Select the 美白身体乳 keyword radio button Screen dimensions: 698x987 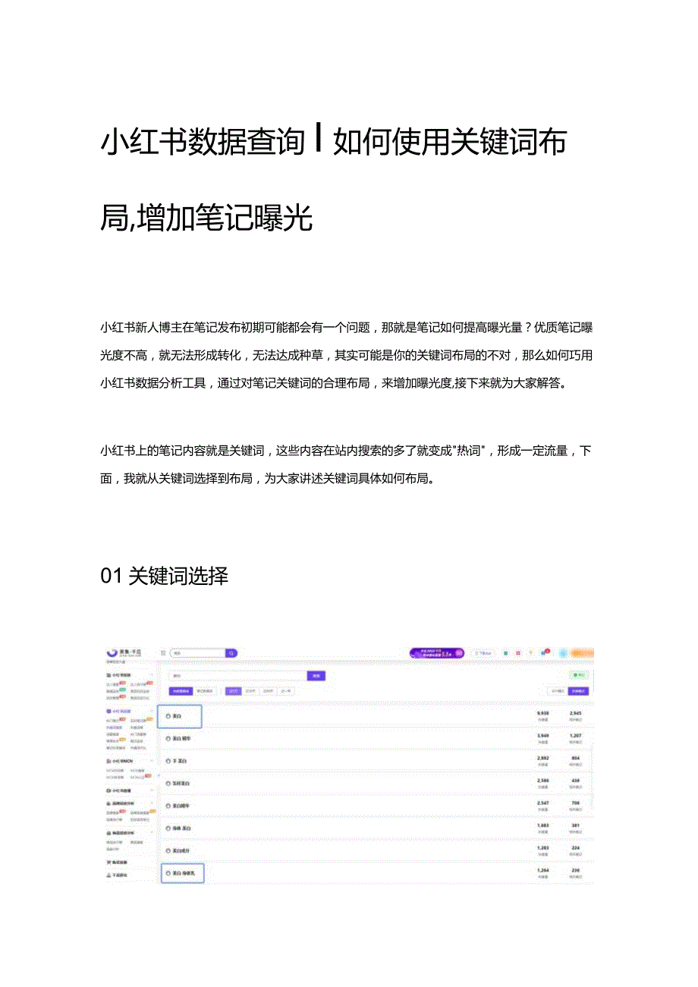point(168,873)
